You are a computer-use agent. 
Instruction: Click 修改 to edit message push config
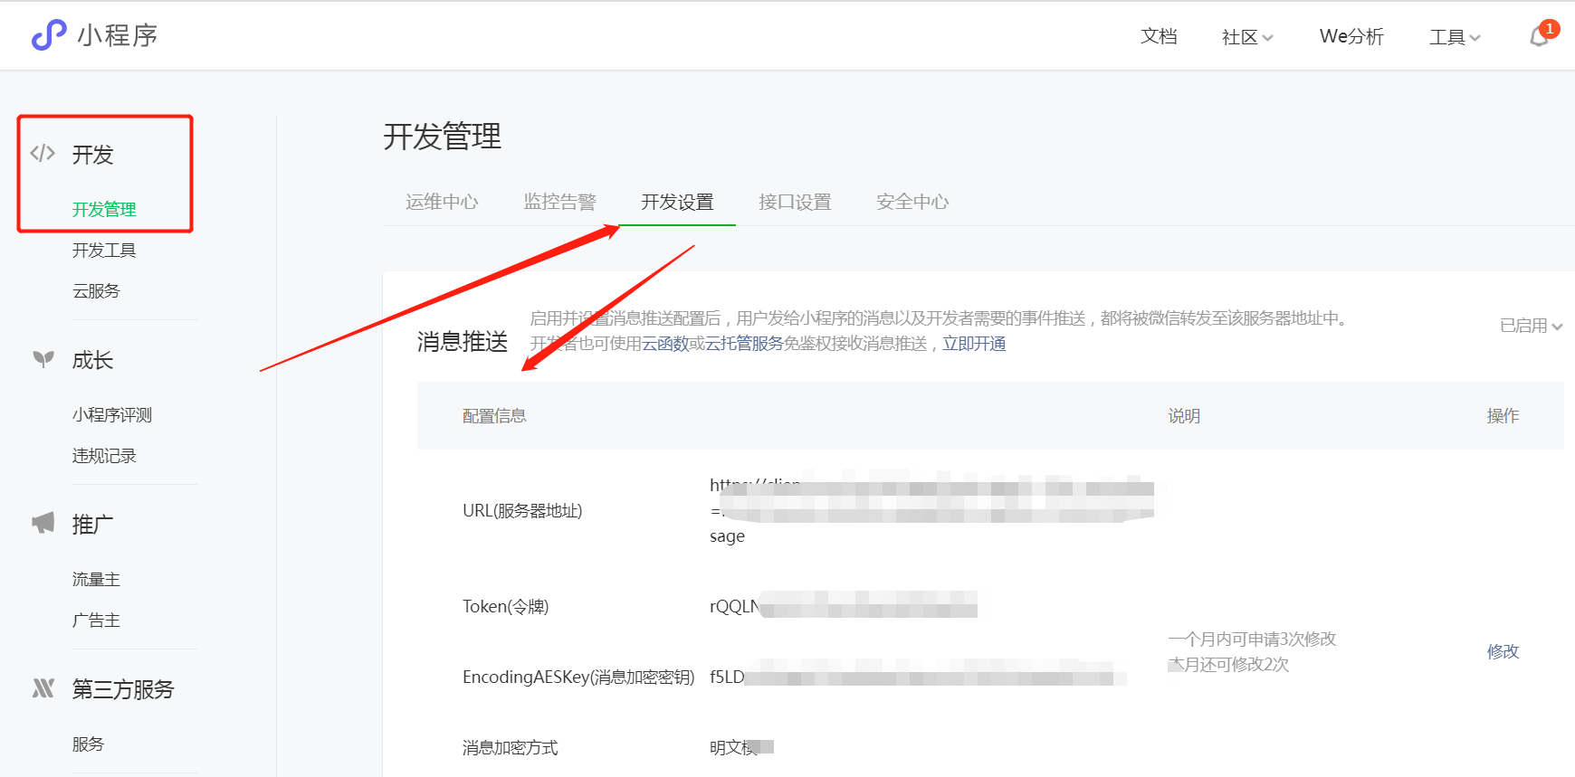click(x=1503, y=651)
